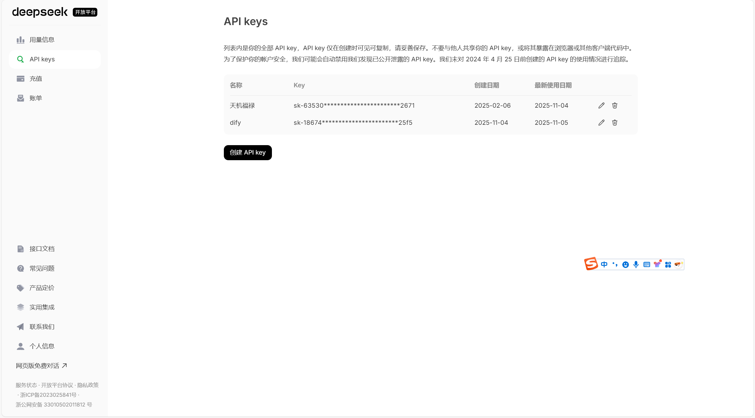The height and width of the screenshot is (418, 755).
Task: Click Sogou microphone voice input icon
Action: [x=636, y=265]
